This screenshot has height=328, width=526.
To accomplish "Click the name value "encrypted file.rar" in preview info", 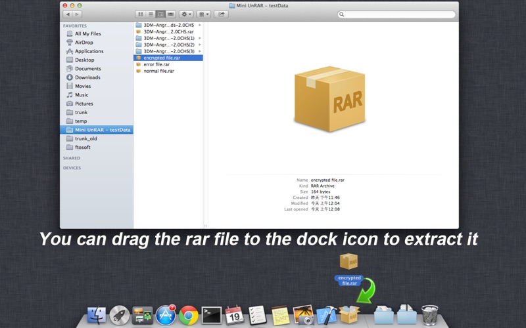I will (327, 180).
